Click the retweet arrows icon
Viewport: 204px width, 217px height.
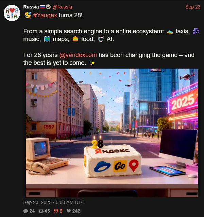pyautogui.click(x=41, y=211)
